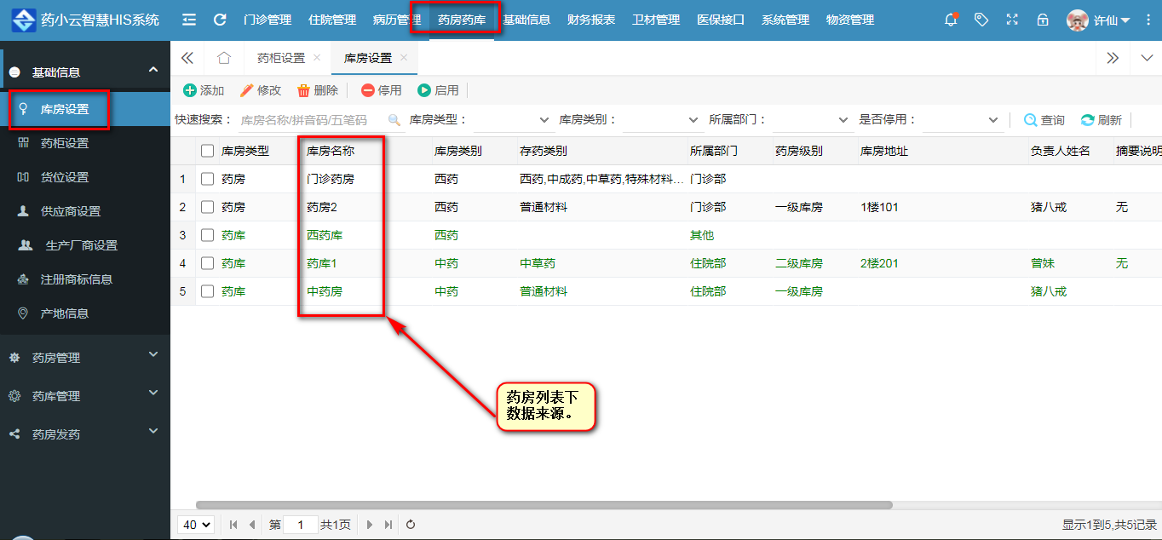The width and height of the screenshot is (1162, 540).
Task: Click the 快速搜索 input field
Action: 311,120
